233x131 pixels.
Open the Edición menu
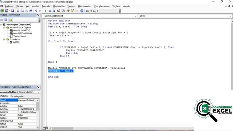click(x=19, y=6)
